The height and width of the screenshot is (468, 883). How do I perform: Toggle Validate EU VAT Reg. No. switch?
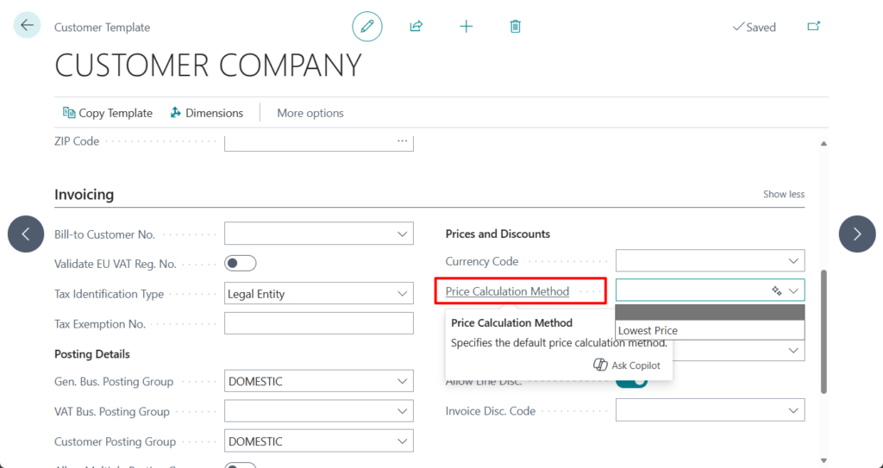tap(240, 264)
